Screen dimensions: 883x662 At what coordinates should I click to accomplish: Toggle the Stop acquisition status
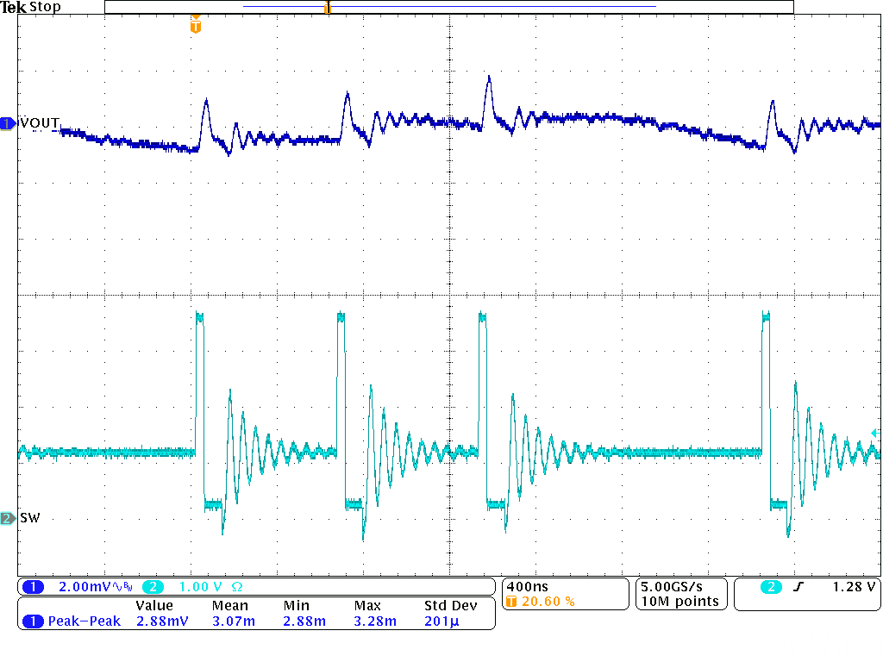pyautogui.click(x=45, y=7)
